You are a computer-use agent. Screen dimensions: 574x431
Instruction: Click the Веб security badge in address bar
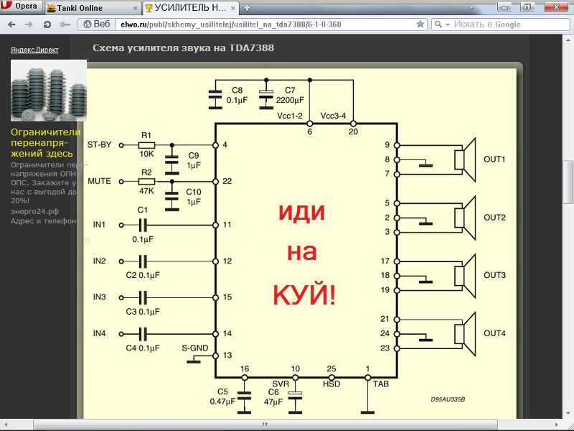(95, 24)
